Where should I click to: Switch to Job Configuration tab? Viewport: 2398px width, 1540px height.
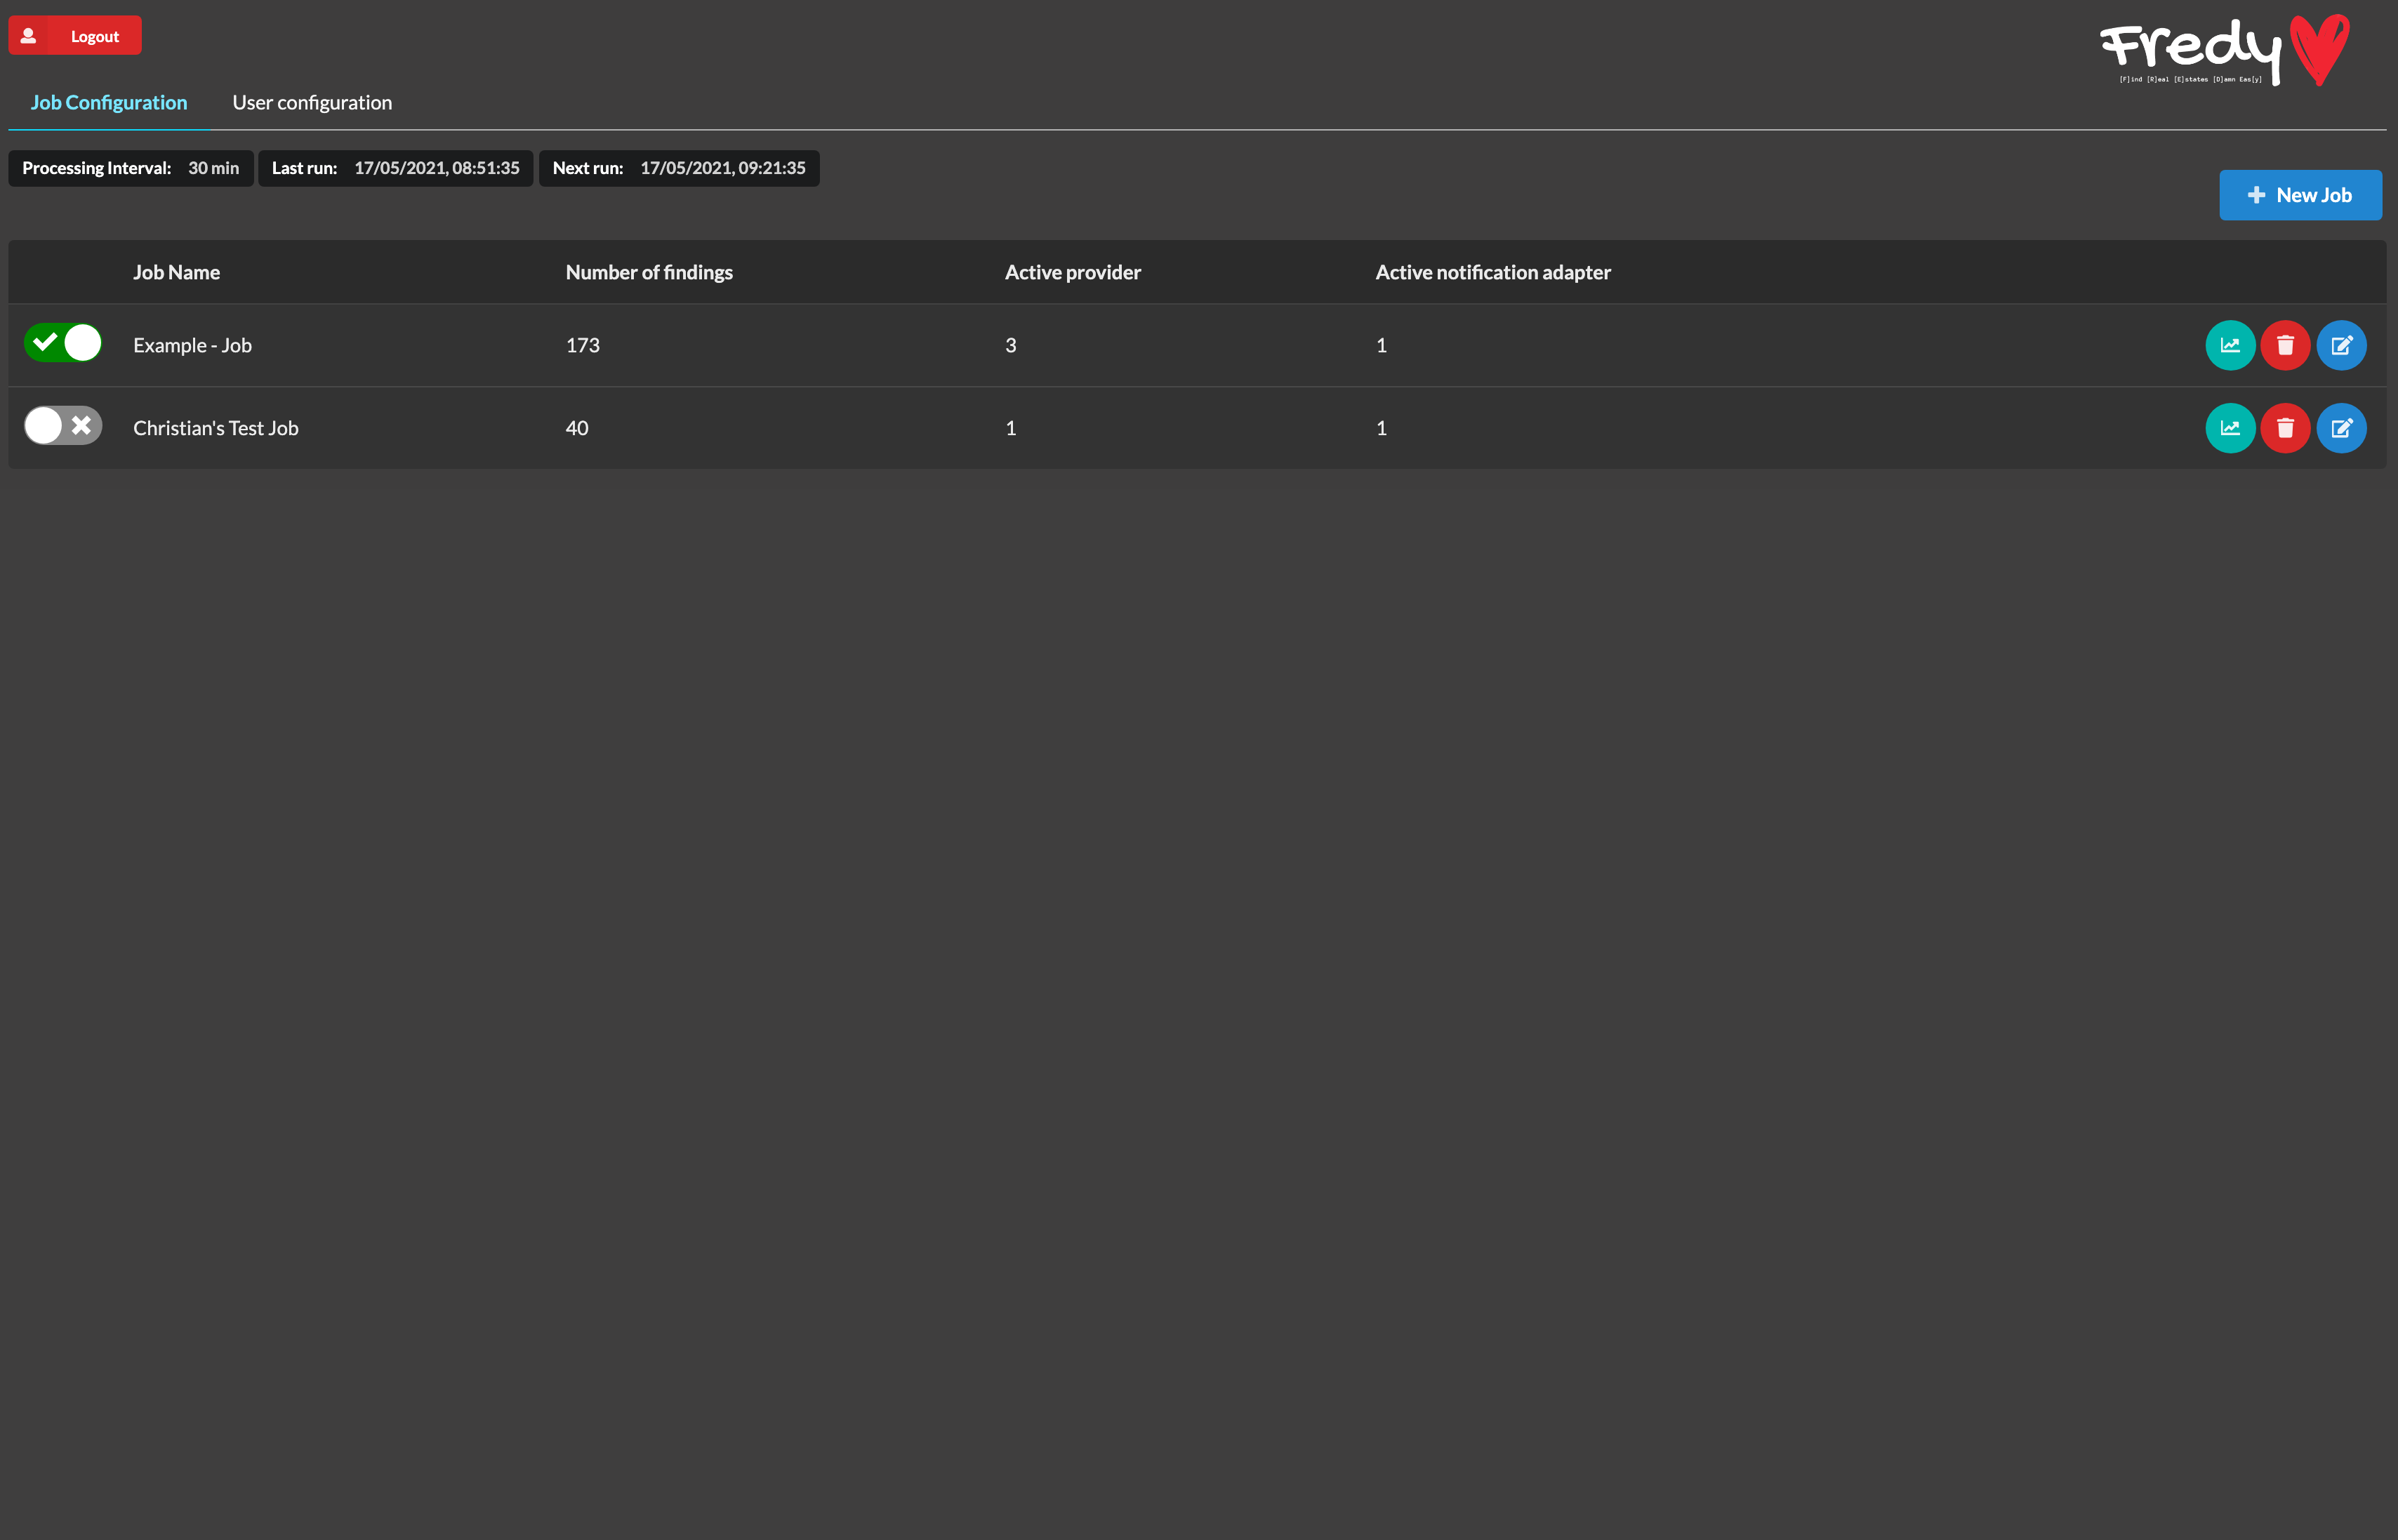pos(109,102)
